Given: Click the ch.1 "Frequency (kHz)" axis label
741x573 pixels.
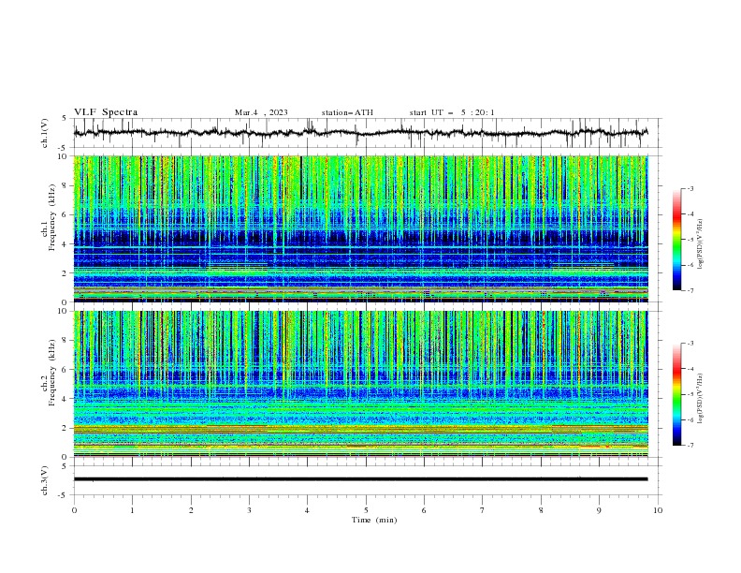Looking at the screenshot, I should pos(51,217).
